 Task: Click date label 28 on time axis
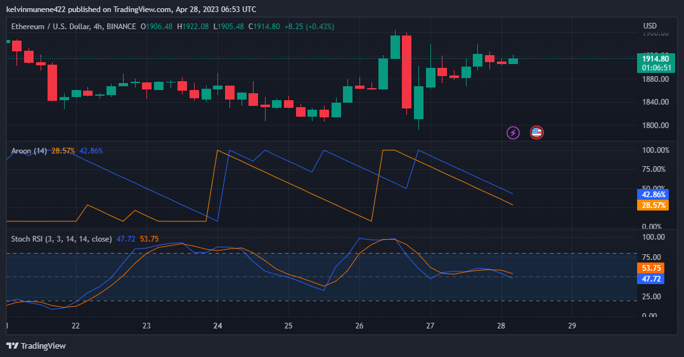tap(501, 325)
